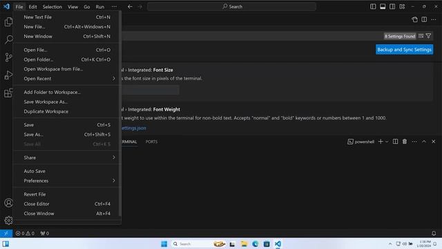The width and height of the screenshot is (442, 249).
Task: Go back using the navigation arrow
Action: [130, 6]
